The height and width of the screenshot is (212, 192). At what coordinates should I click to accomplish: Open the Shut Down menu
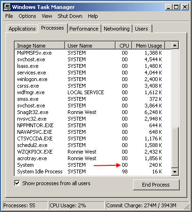click(x=70, y=16)
